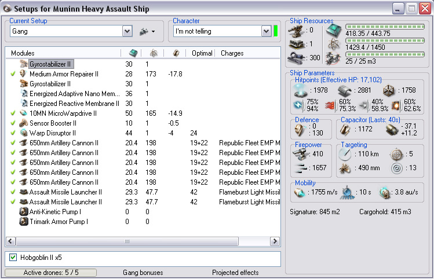
Task: Click the launcher hardpoints icon in Ship Resources
Action: tap(297, 44)
